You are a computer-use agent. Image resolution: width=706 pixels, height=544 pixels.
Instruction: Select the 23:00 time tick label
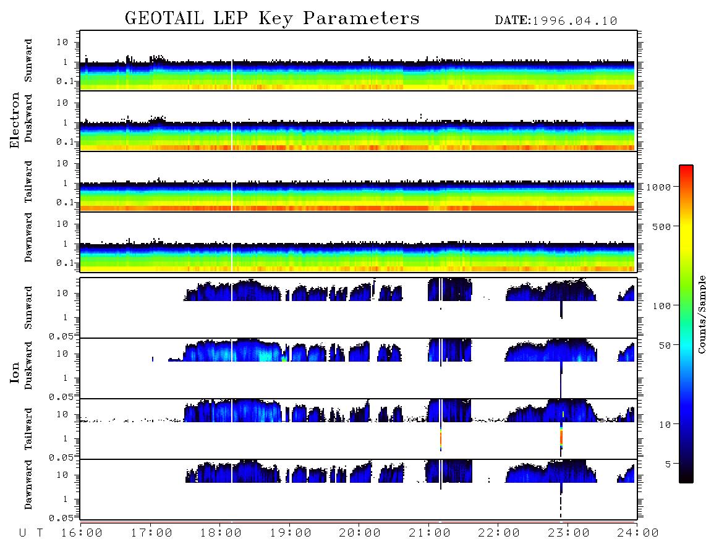(569, 533)
